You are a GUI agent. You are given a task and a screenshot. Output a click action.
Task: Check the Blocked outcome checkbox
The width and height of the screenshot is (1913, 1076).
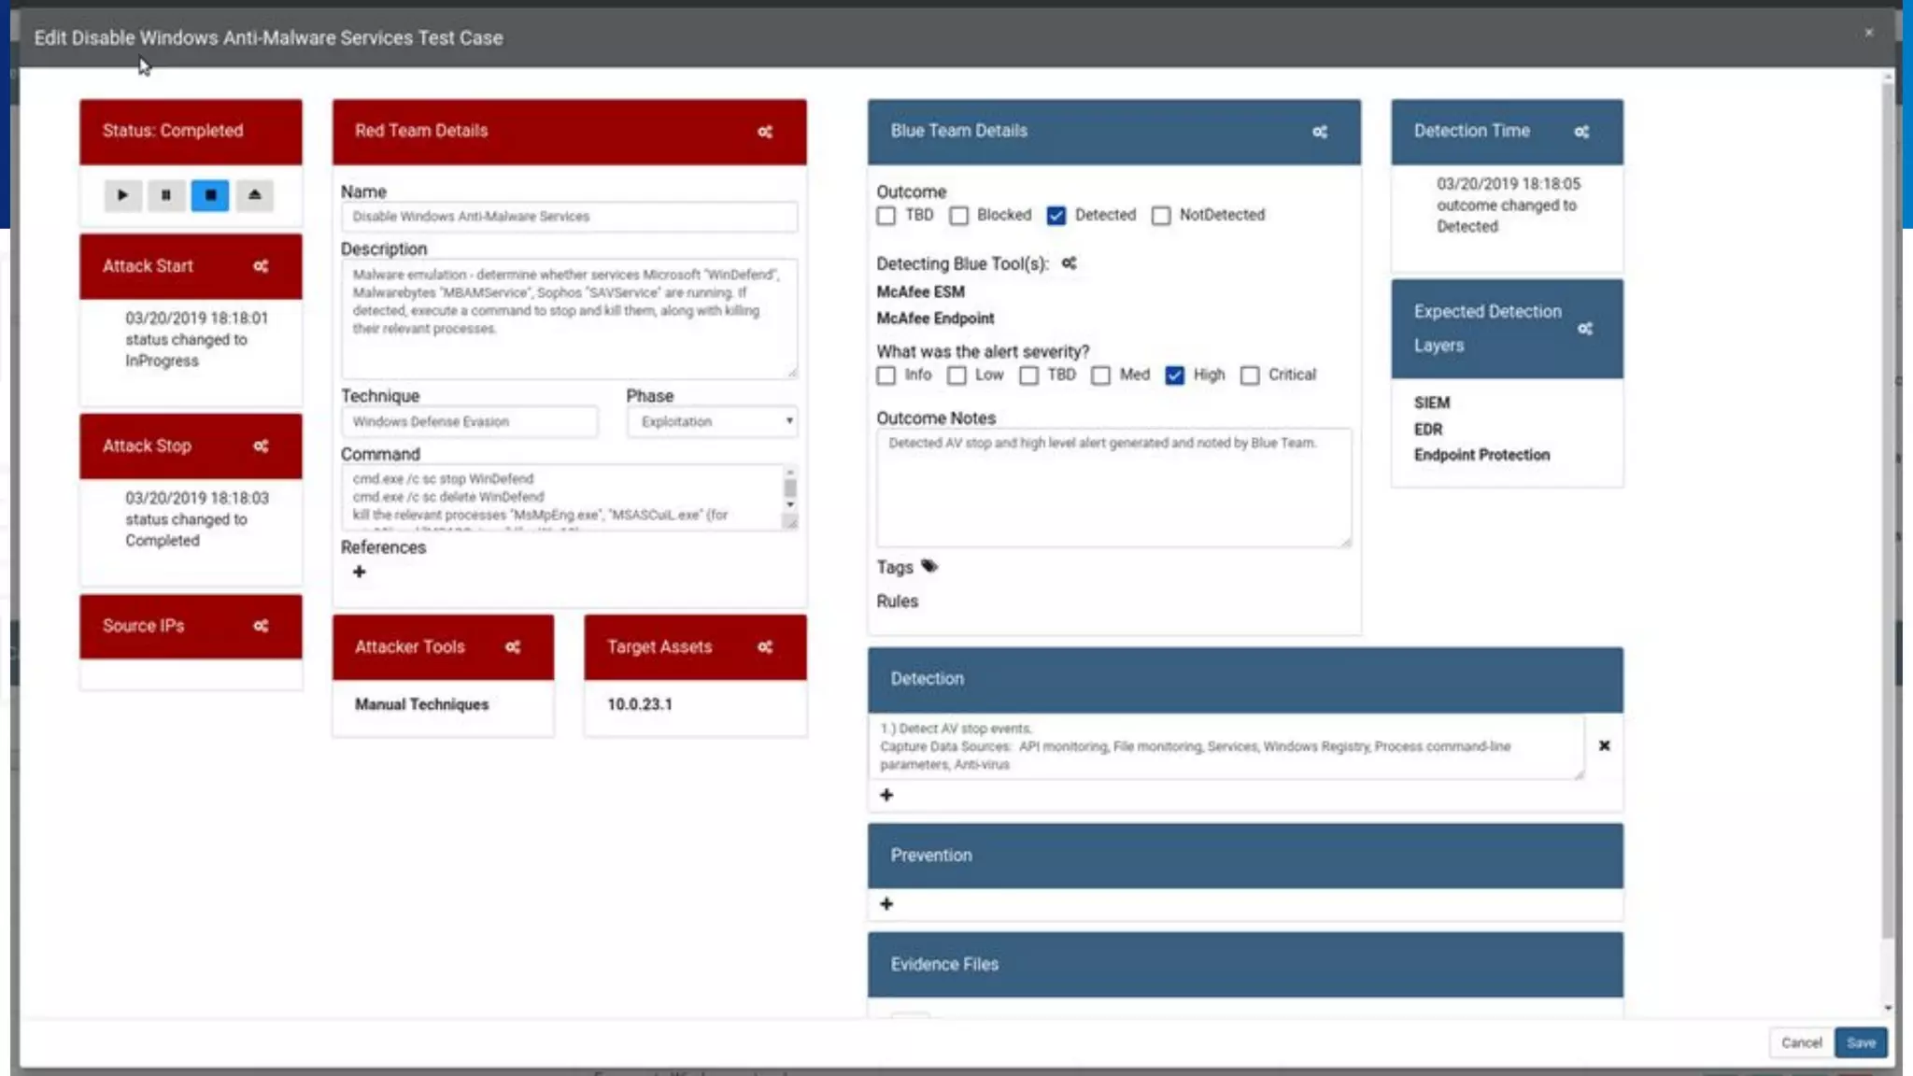(x=959, y=216)
